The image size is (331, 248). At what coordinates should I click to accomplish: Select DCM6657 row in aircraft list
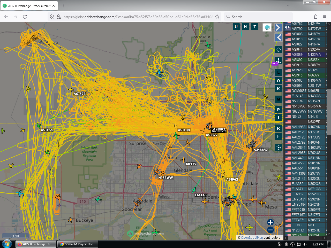point(305,91)
